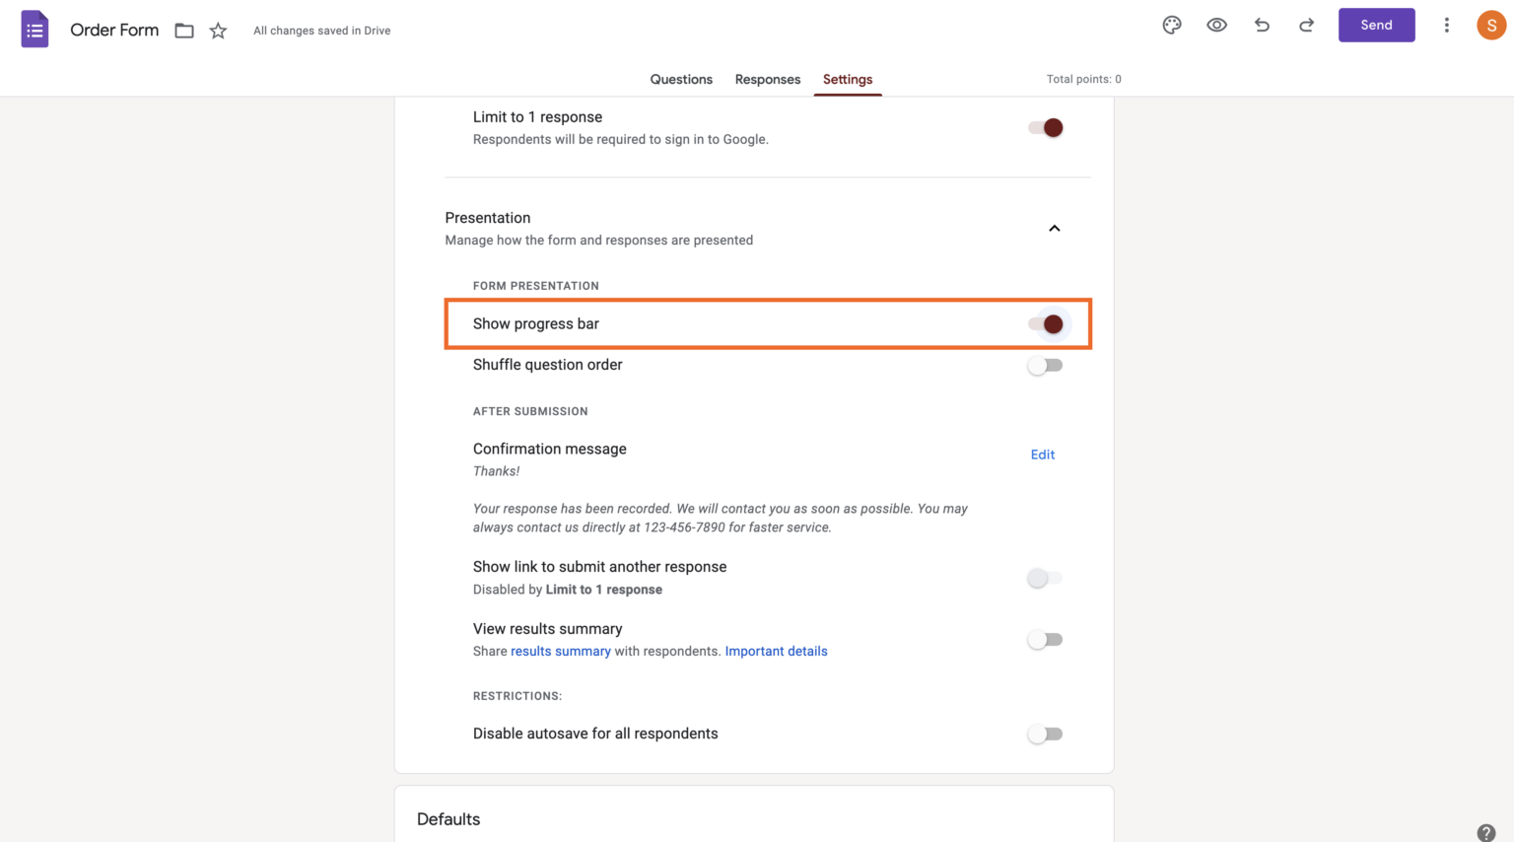Screen dimensions: 1514x842
Task: Switch to the Questions tab
Action: pyautogui.click(x=681, y=79)
